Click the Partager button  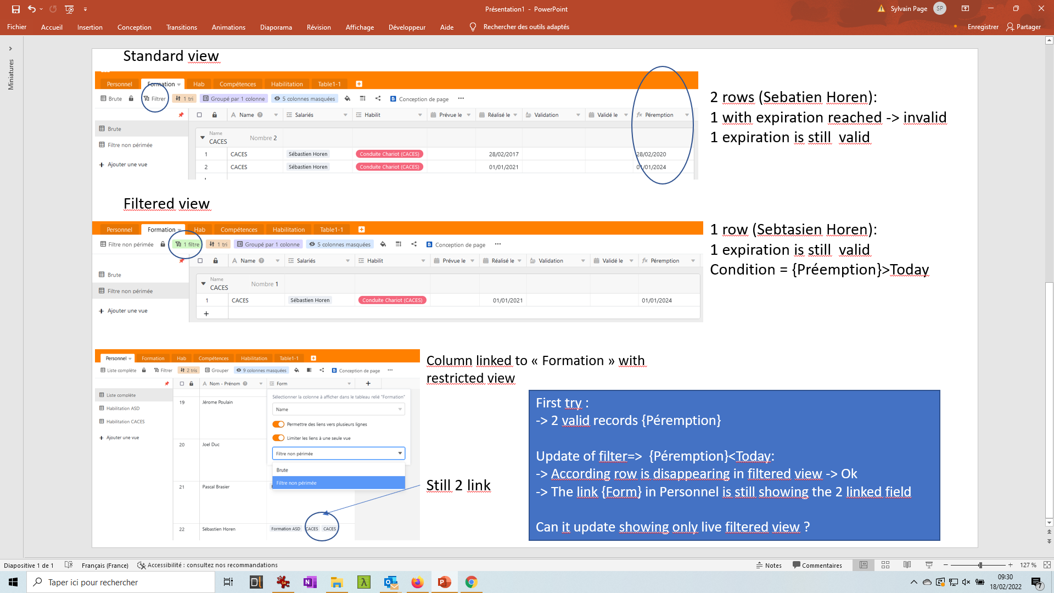1024,27
